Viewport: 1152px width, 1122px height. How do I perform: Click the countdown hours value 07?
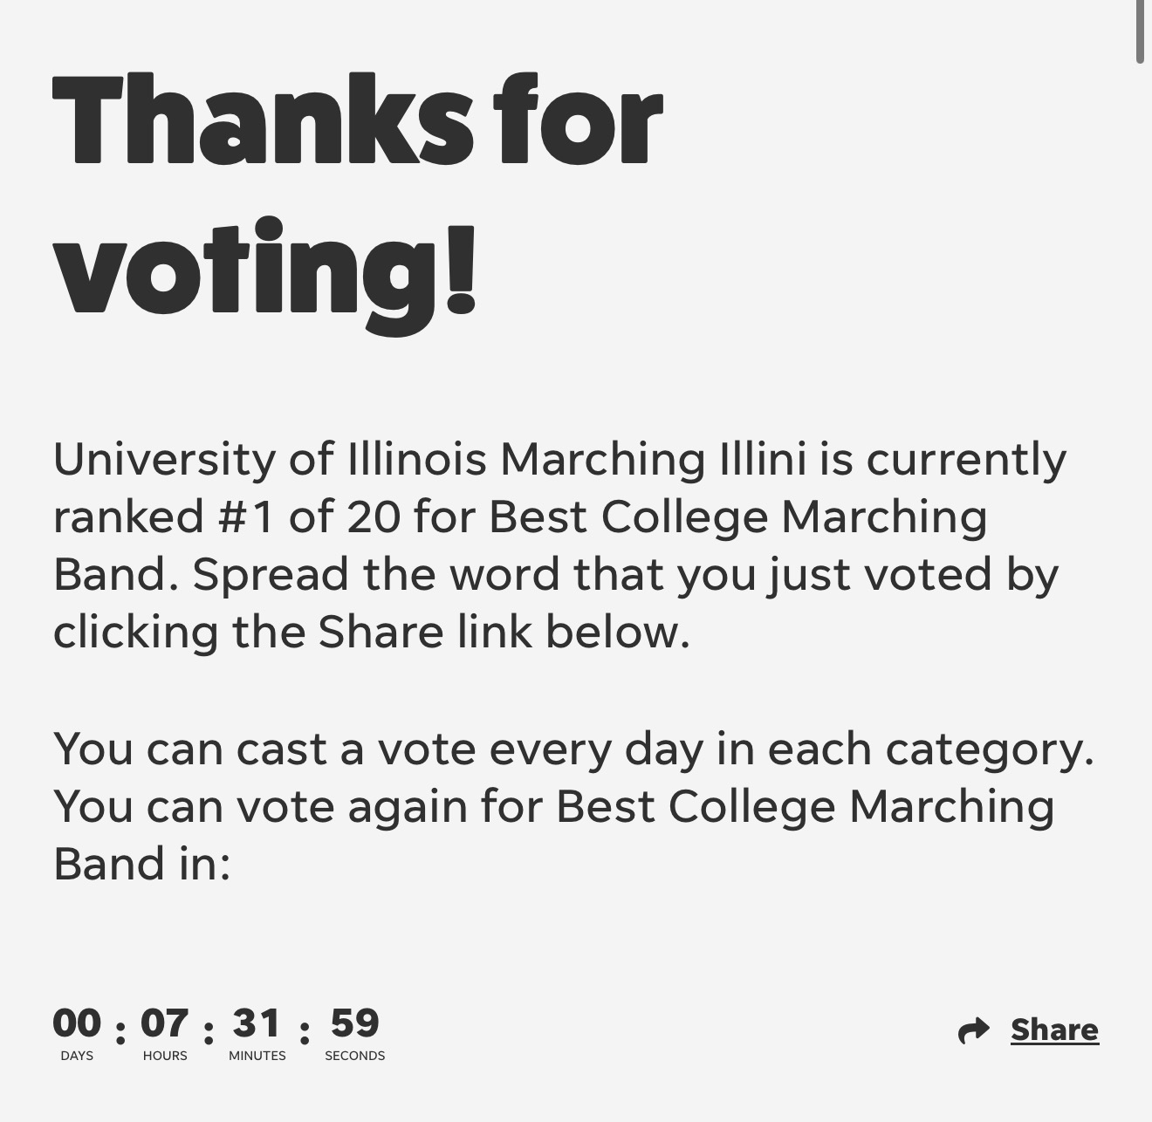(x=164, y=1023)
